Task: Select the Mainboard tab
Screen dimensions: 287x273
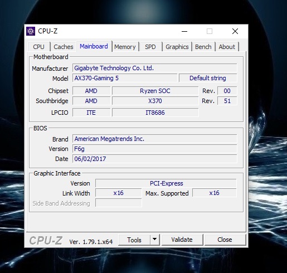Action: click(94, 46)
